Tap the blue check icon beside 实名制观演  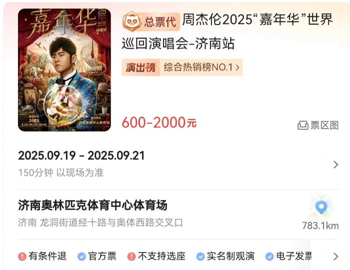tap(200, 256)
